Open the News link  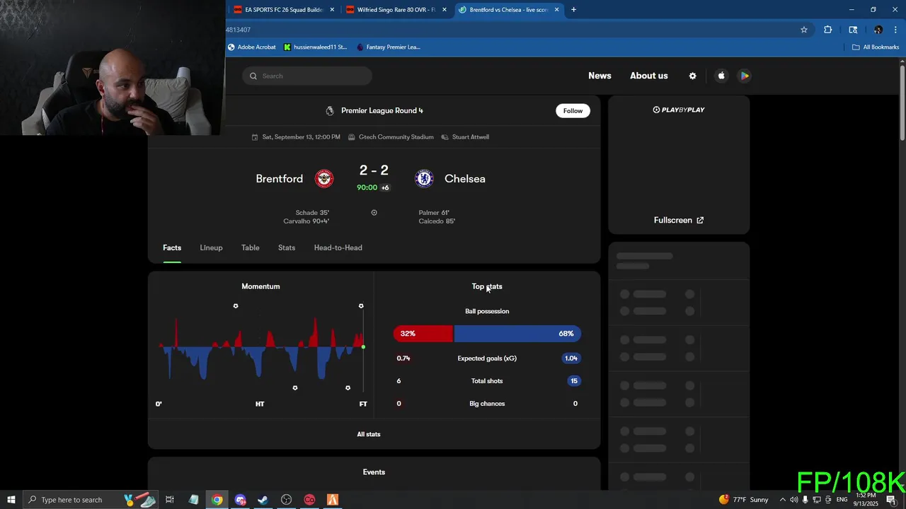600,76
